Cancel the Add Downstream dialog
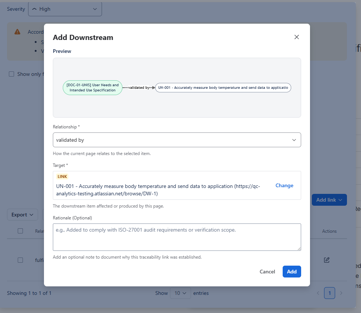The width and height of the screenshot is (361, 313). coord(267,272)
